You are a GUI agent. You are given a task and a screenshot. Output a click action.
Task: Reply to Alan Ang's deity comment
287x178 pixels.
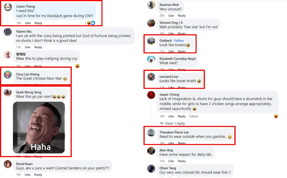pos(182,161)
